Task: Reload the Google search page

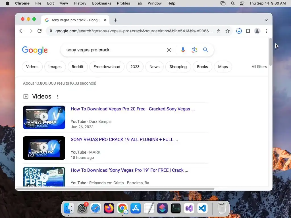Action: [x=40, y=31]
